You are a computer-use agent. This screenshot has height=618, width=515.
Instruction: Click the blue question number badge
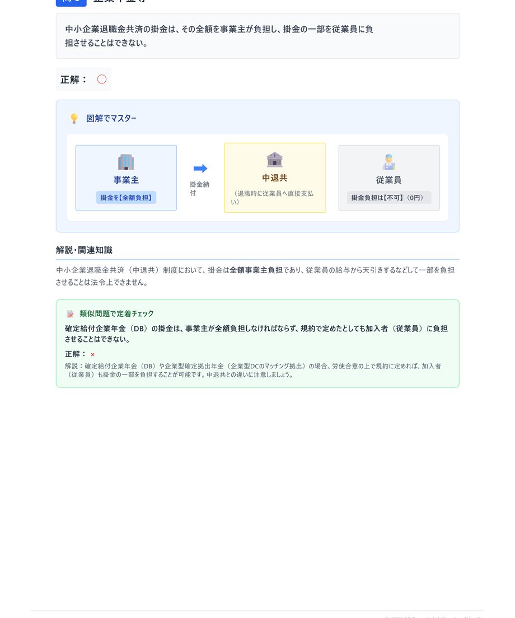click(x=71, y=2)
